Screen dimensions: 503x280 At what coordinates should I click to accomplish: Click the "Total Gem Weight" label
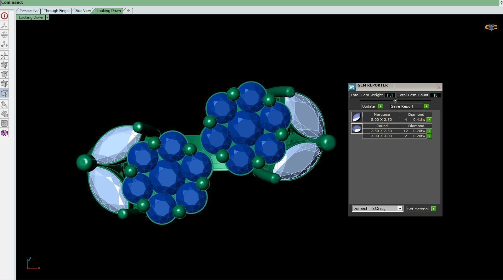(x=367, y=95)
